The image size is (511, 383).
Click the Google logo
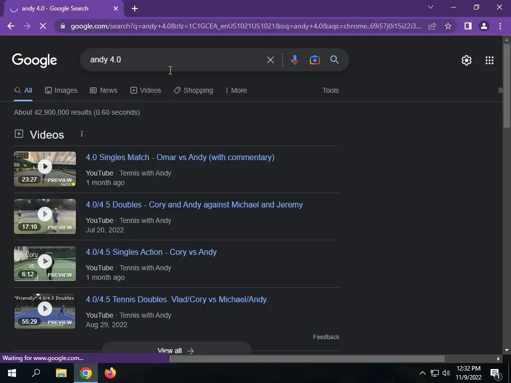(34, 60)
